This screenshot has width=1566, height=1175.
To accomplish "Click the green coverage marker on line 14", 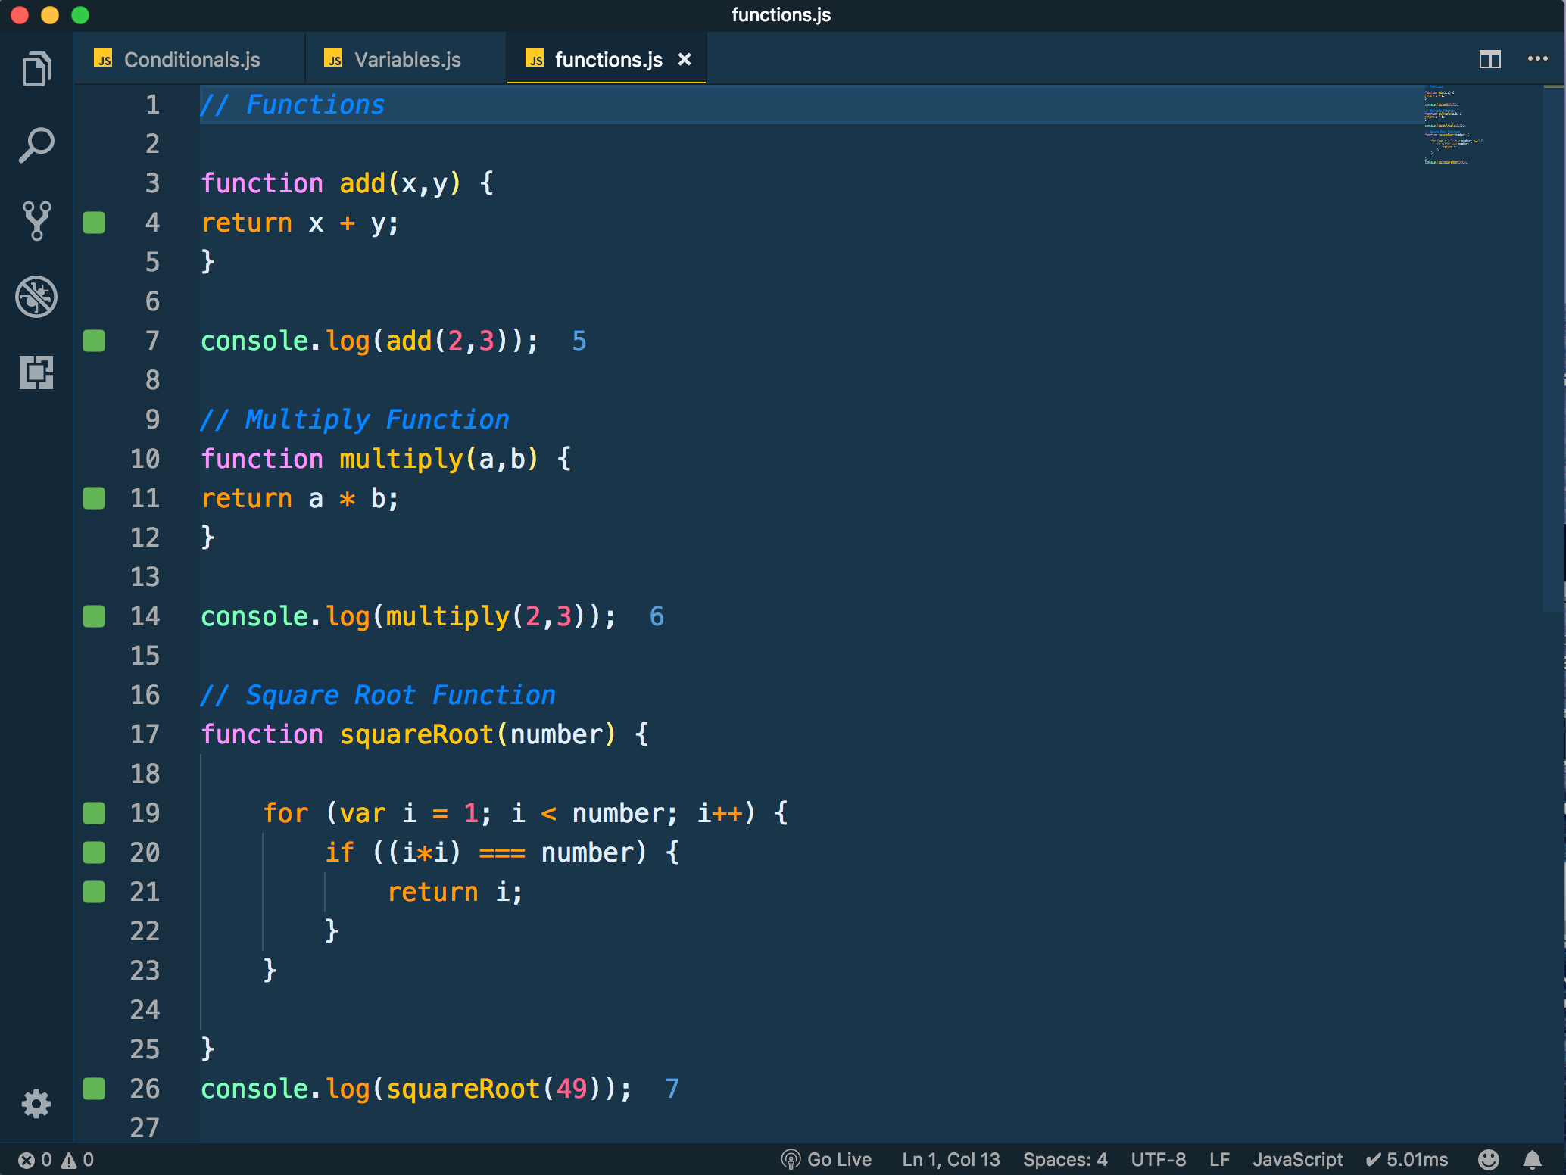I will pos(94,616).
